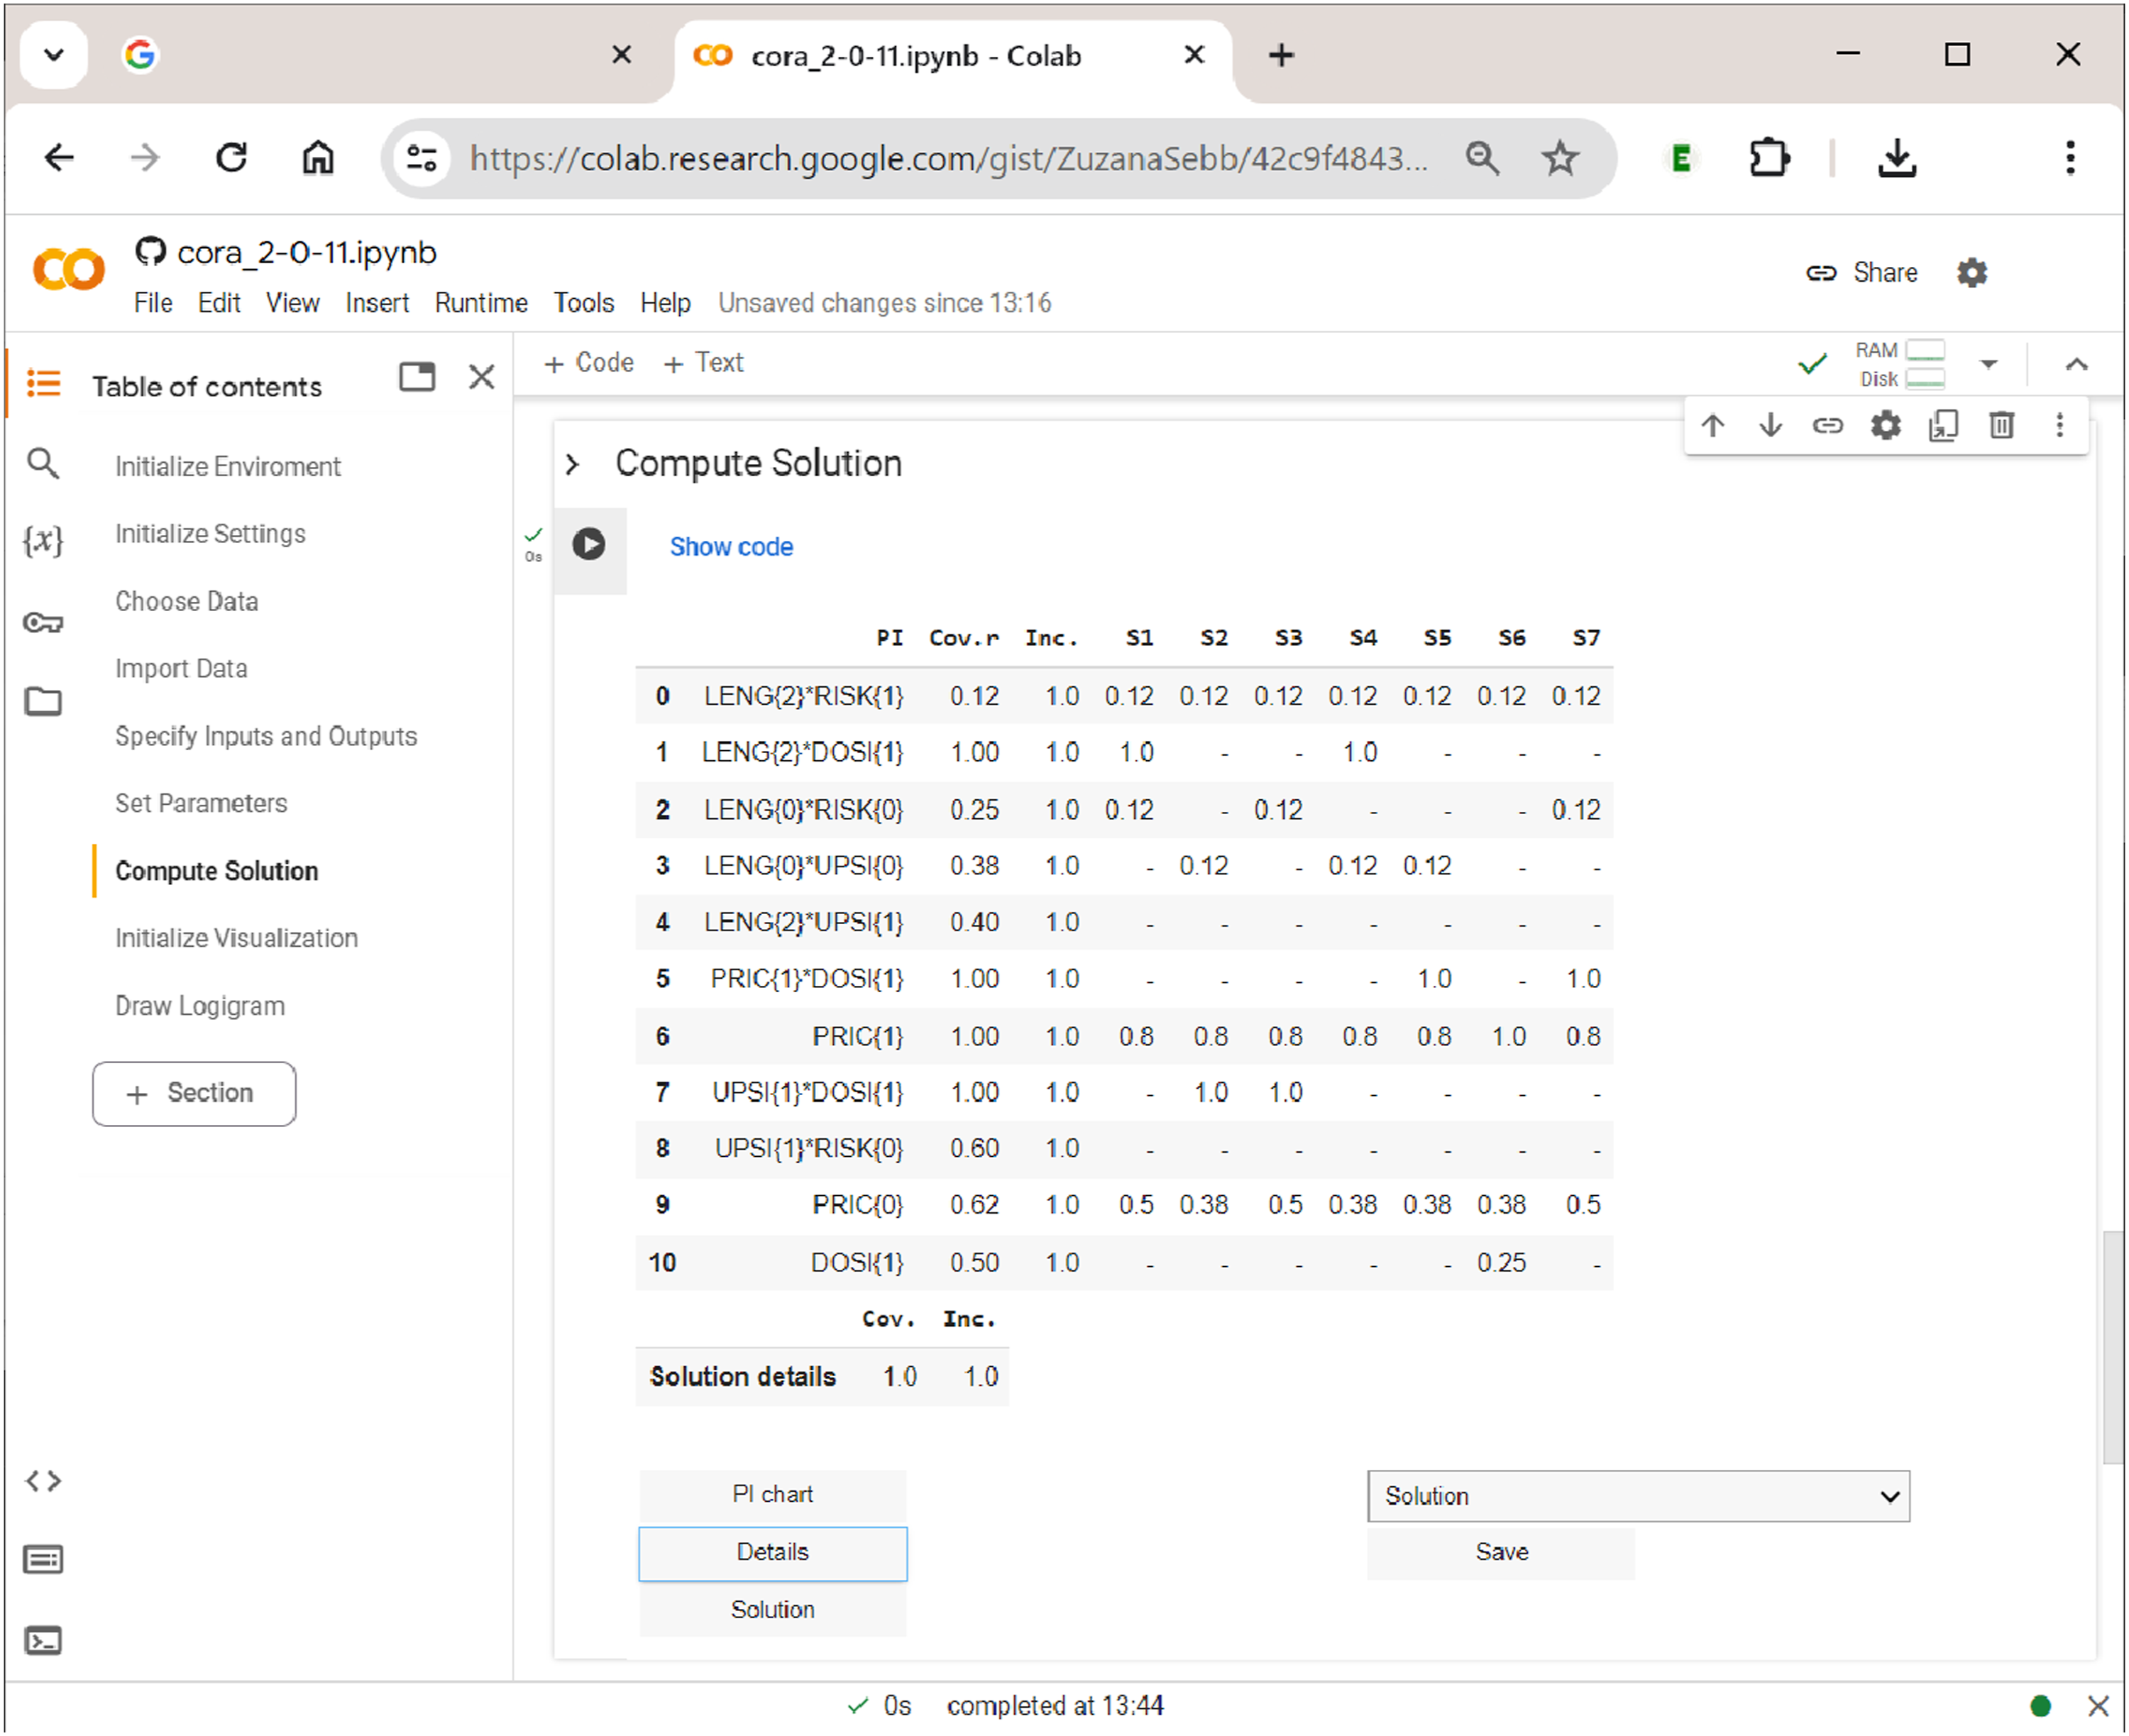
Task: Move the cell down with arrow icon
Action: point(1770,425)
